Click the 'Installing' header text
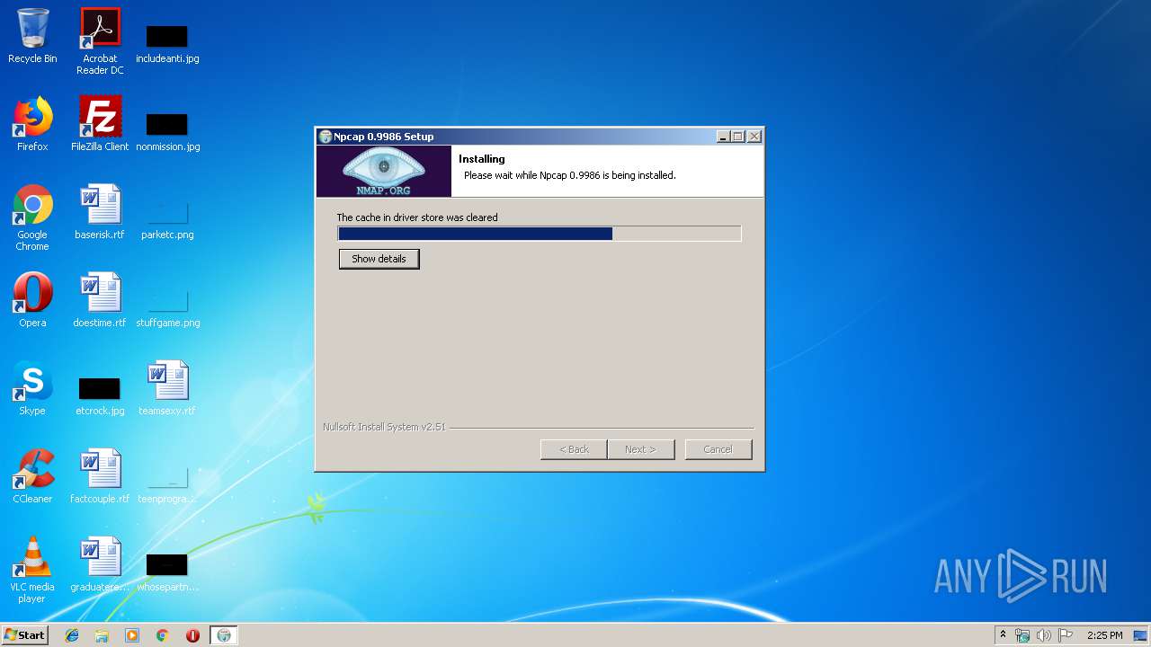Image resolution: width=1151 pixels, height=647 pixels. [482, 159]
